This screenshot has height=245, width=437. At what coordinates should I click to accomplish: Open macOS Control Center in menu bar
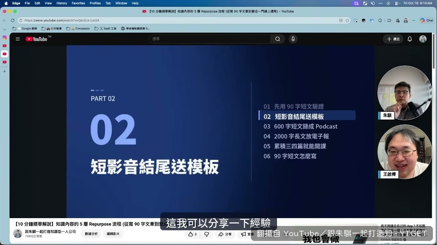tap(396, 3)
